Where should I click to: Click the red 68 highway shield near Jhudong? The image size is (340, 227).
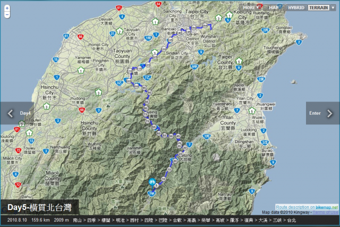pyautogui.click(x=82, y=110)
